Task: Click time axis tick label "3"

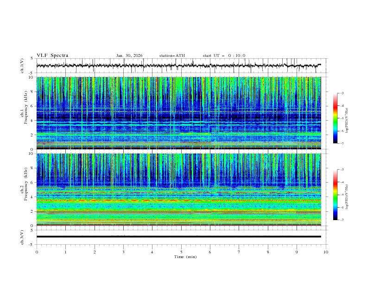Action: point(123,252)
